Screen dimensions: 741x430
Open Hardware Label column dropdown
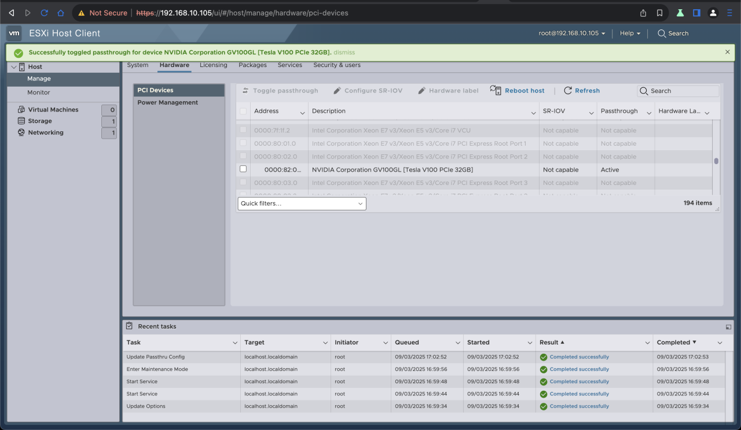click(707, 112)
